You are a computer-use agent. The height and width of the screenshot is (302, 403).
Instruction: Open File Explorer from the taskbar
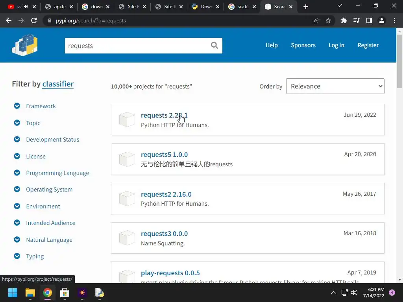pyautogui.click(x=30, y=293)
